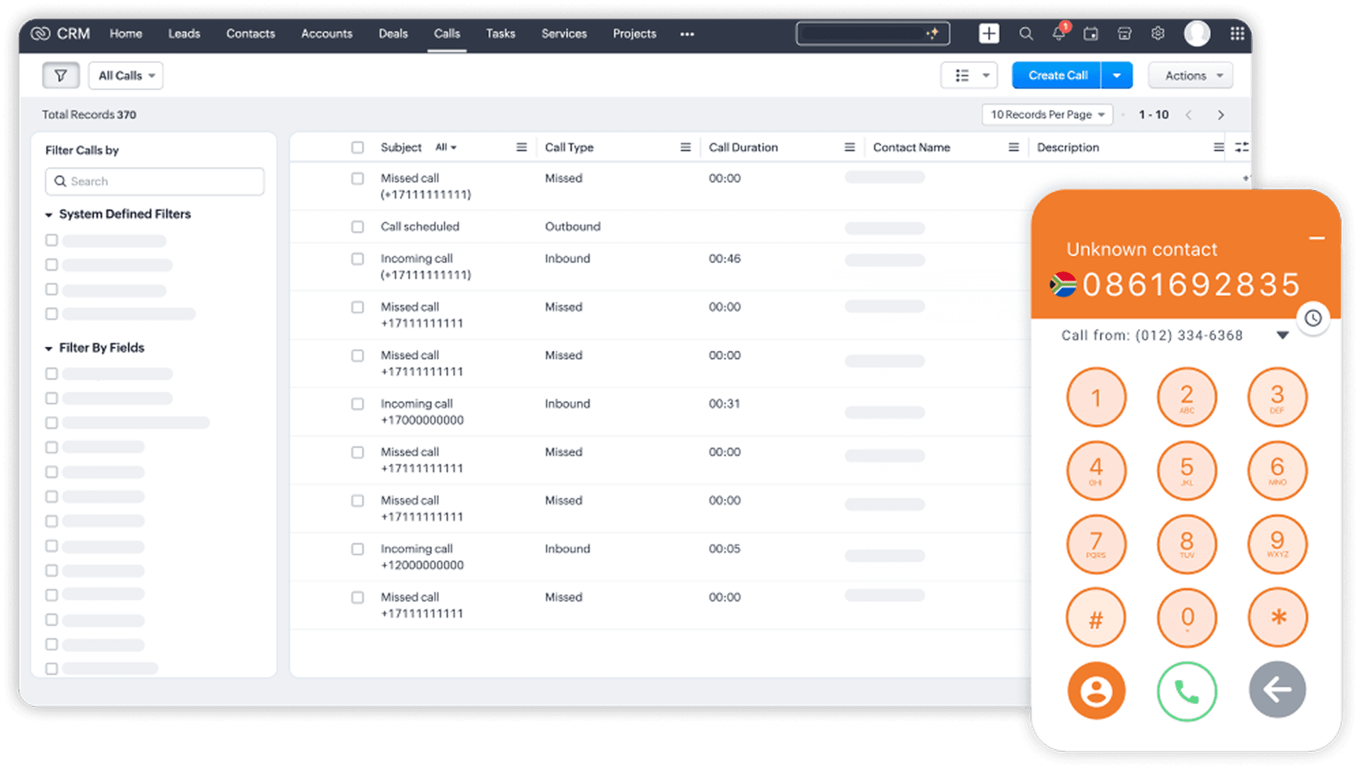1362x772 pixels.
Task: Dial digit 9 on keypad
Action: 1278,544
